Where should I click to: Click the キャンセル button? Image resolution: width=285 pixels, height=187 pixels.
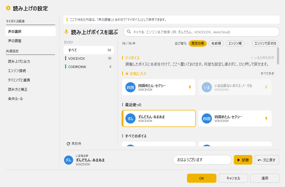click(233, 178)
